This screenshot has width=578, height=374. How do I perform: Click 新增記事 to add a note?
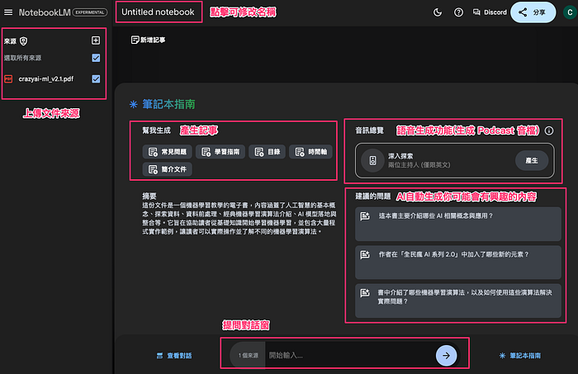148,40
